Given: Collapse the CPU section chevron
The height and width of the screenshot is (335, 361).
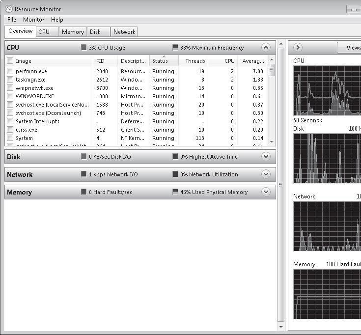Looking at the screenshot, I should (x=266, y=48).
